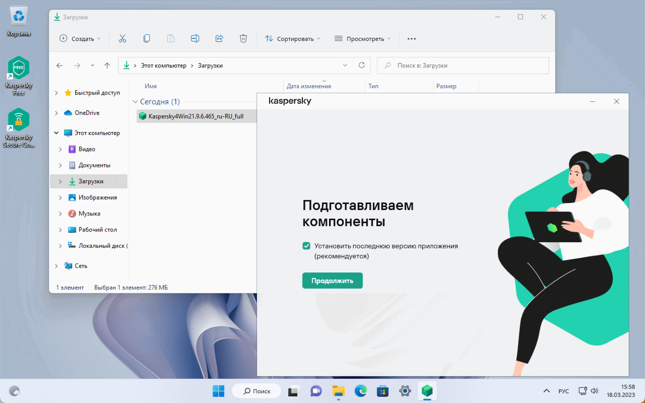Viewport: 645px width, 403px height.
Task: Refresh the Загрузки folder view
Action: tap(361, 65)
